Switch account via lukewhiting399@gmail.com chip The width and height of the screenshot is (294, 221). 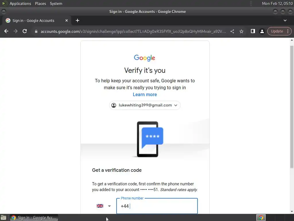(x=145, y=105)
